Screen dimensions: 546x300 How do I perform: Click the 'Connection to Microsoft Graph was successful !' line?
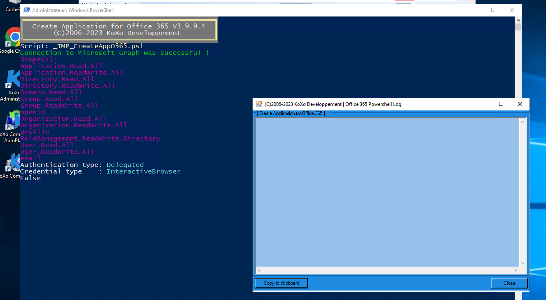click(x=115, y=53)
